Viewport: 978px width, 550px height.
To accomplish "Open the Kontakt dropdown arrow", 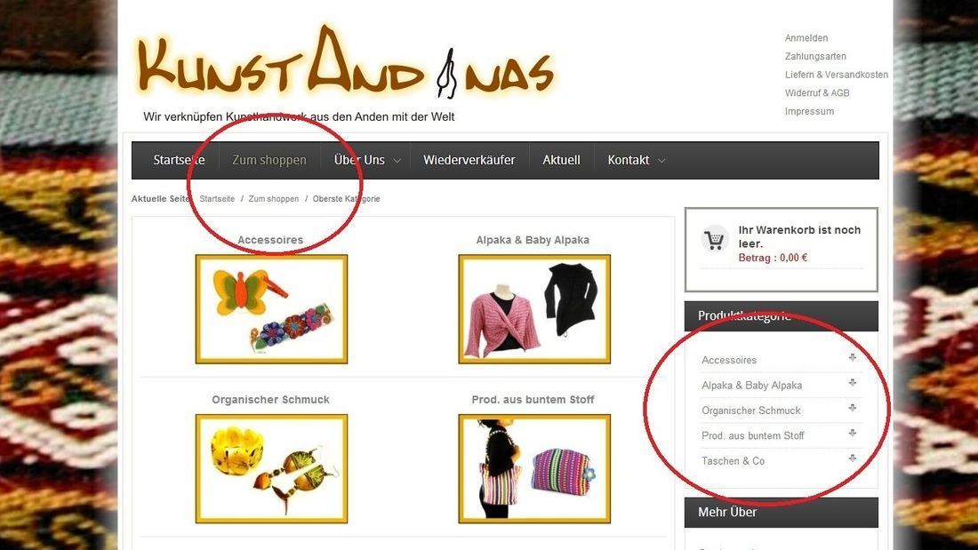I will point(661,161).
